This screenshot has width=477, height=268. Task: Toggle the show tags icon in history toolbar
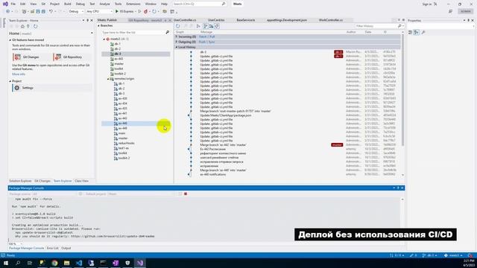click(x=217, y=26)
